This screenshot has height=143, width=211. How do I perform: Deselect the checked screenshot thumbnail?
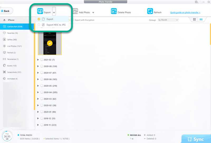tap(50, 43)
